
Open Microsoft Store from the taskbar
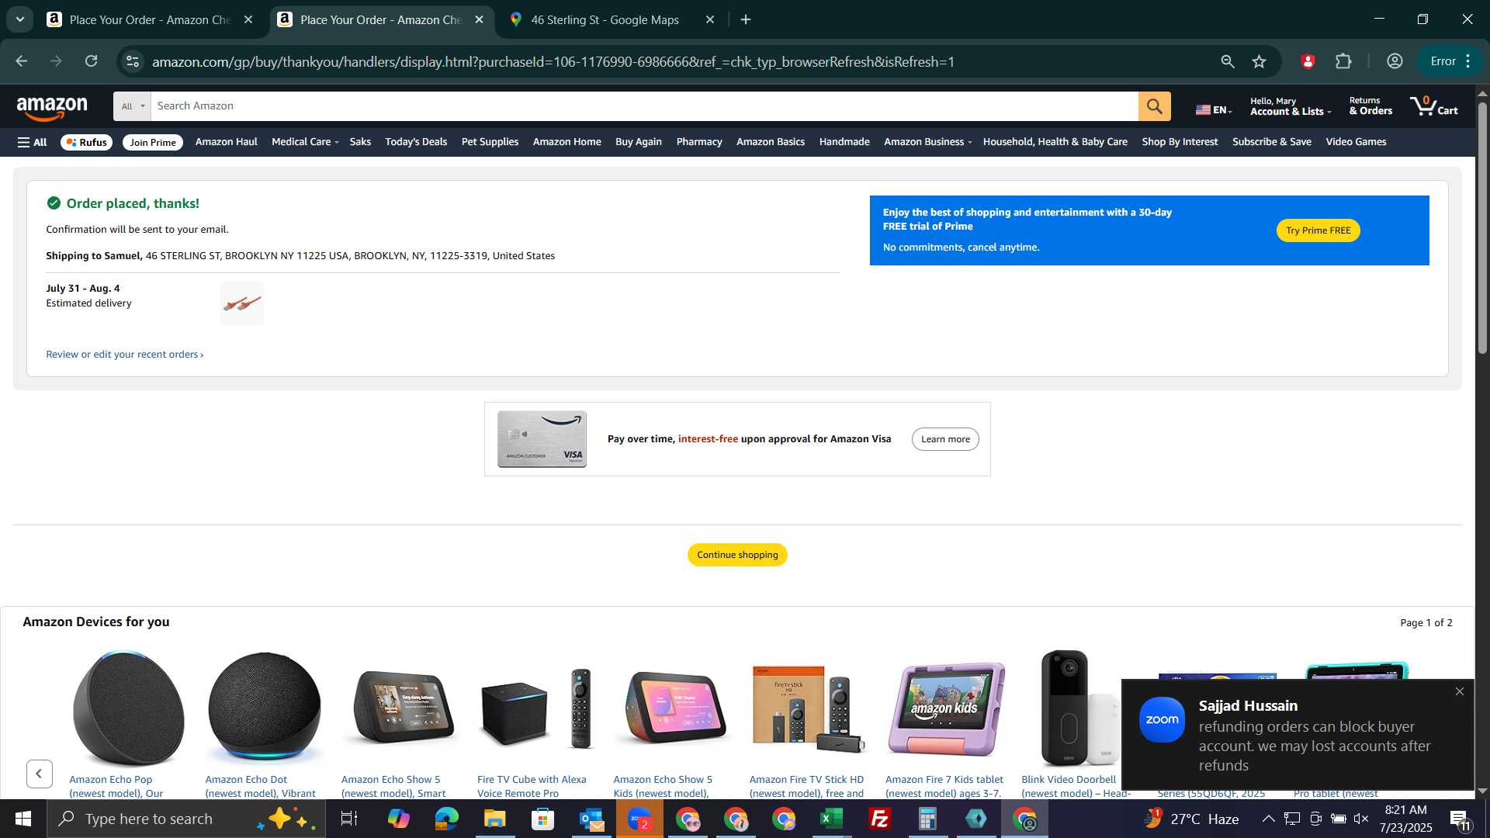click(x=543, y=819)
